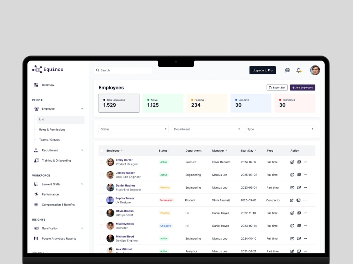Click the Upgrade to Pro button
The image size is (353, 264).
click(x=263, y=70)
